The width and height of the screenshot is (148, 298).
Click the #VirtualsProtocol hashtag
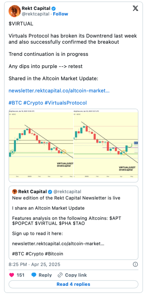pos(66,103)
